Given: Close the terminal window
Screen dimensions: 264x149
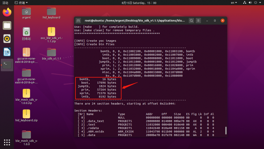Looking at the screenshot, I should [x=223, y=21].
